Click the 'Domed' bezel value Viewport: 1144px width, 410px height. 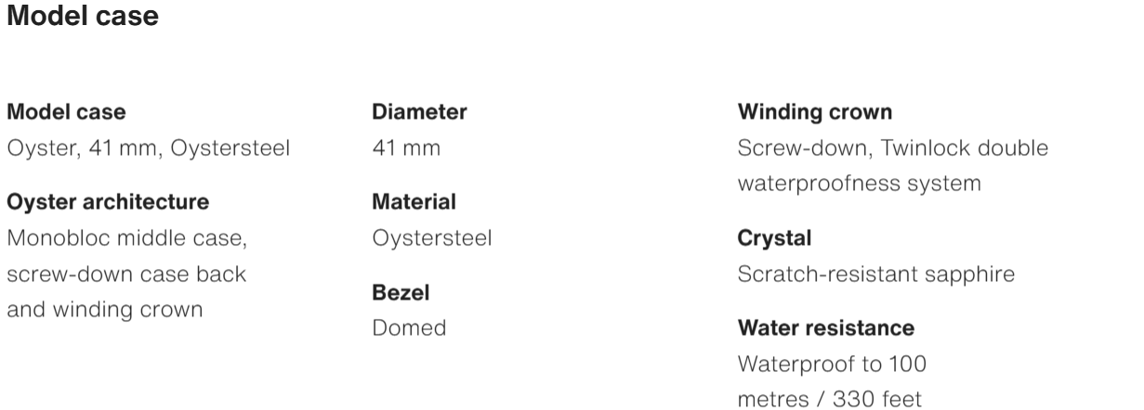pyautogui.click(x=409, y=327)
